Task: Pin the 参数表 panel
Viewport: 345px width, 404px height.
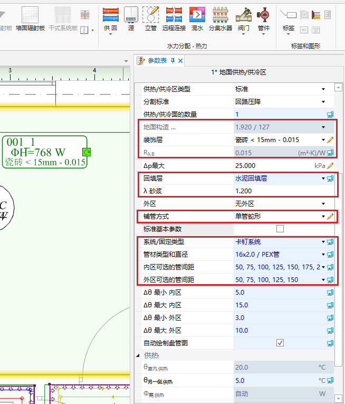Action: click(x=172, y=61)
